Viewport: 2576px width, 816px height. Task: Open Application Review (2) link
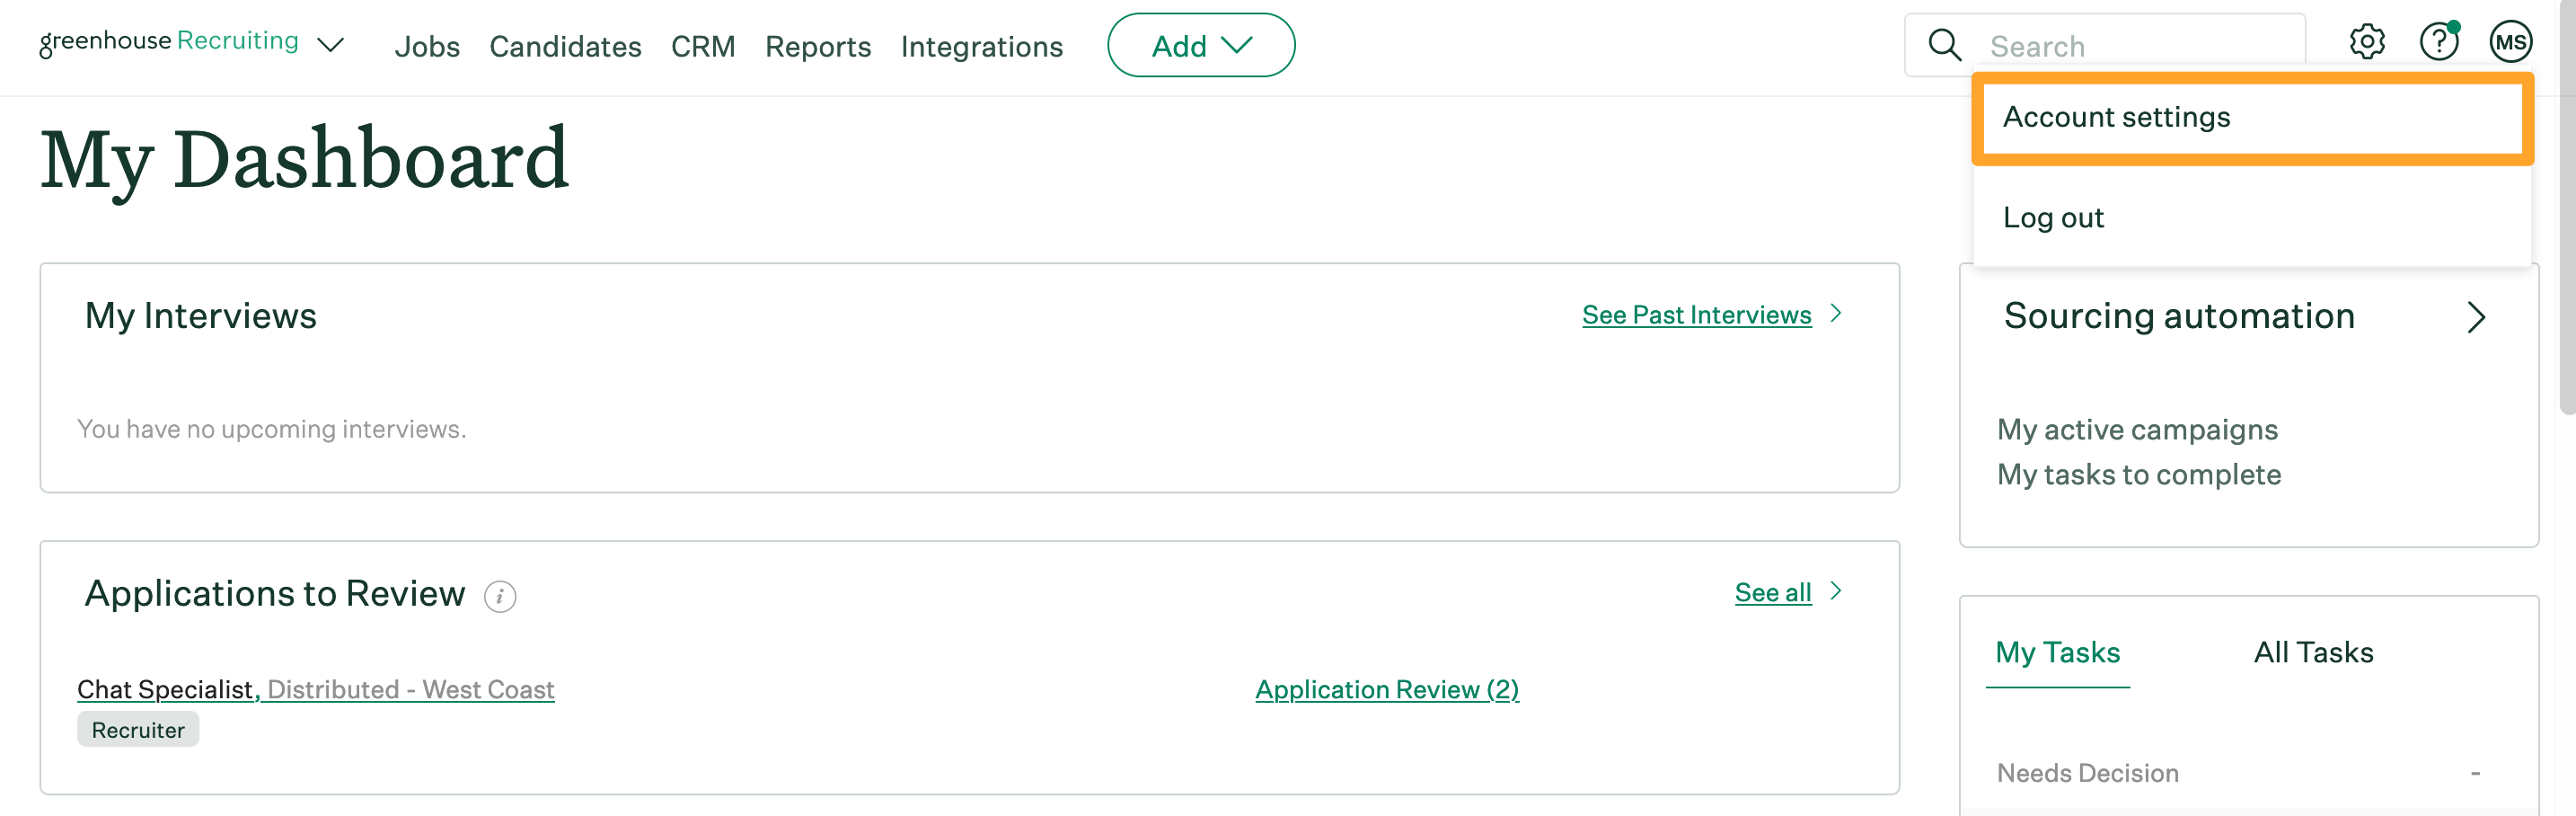click(1386, 689)
